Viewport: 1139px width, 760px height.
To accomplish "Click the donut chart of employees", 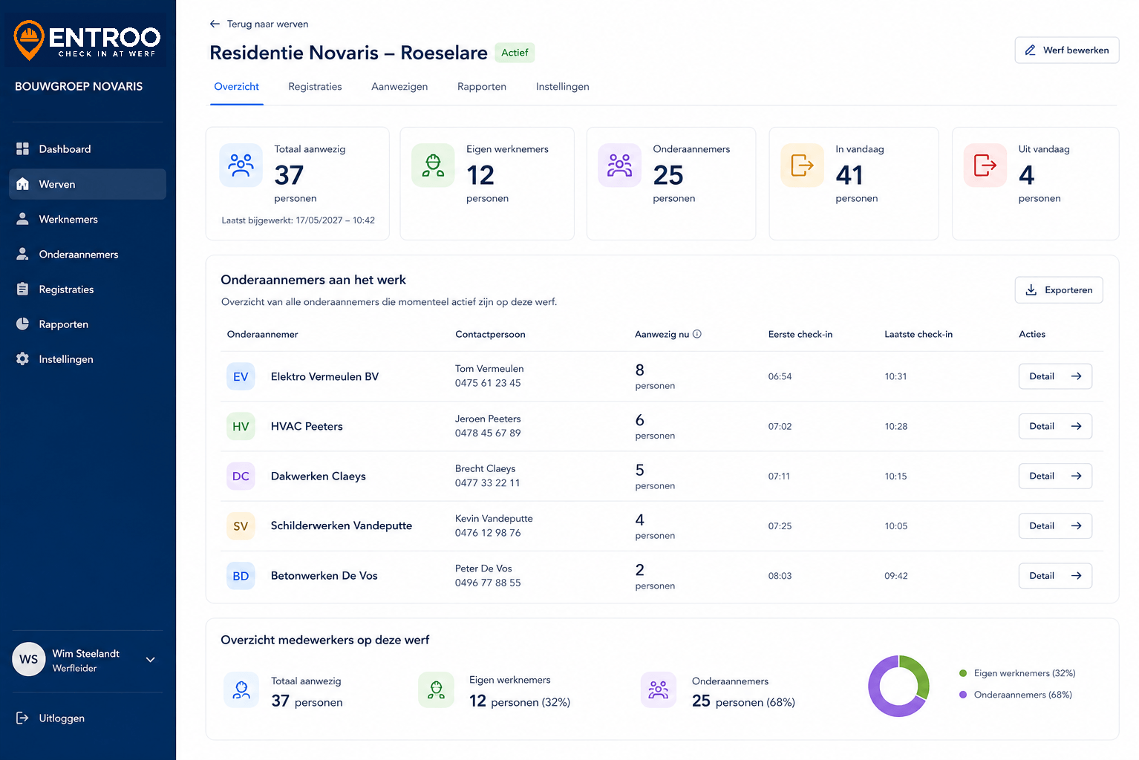I will click(898, 686).
